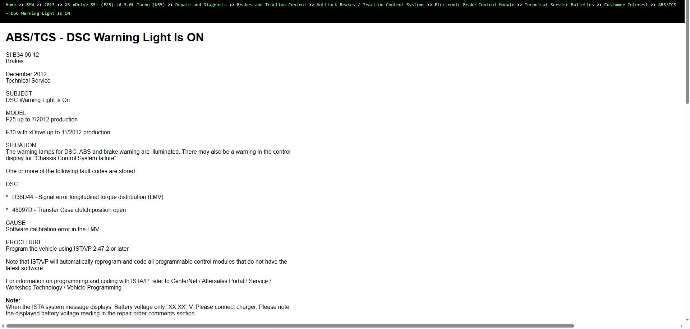Click the scroll left arrow
The width and height of the screenshot is (690, 329).
(3, 326)
